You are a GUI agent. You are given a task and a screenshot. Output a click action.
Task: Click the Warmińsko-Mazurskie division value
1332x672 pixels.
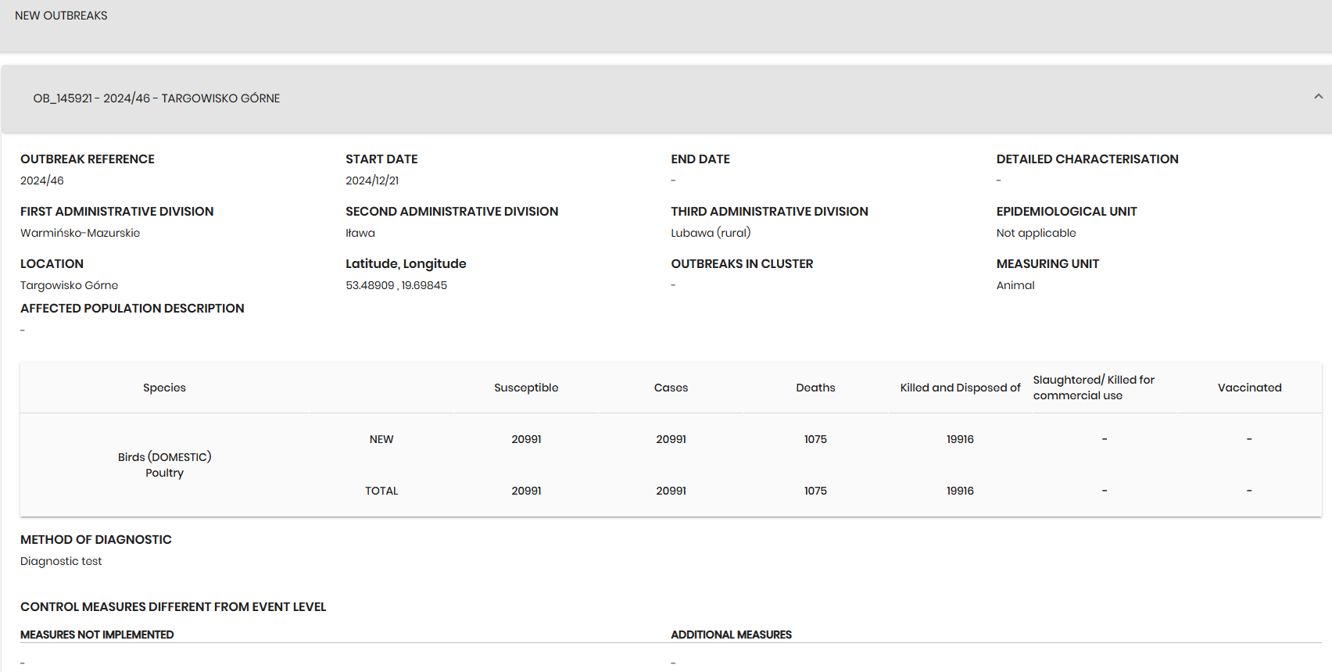click(81, 233)
